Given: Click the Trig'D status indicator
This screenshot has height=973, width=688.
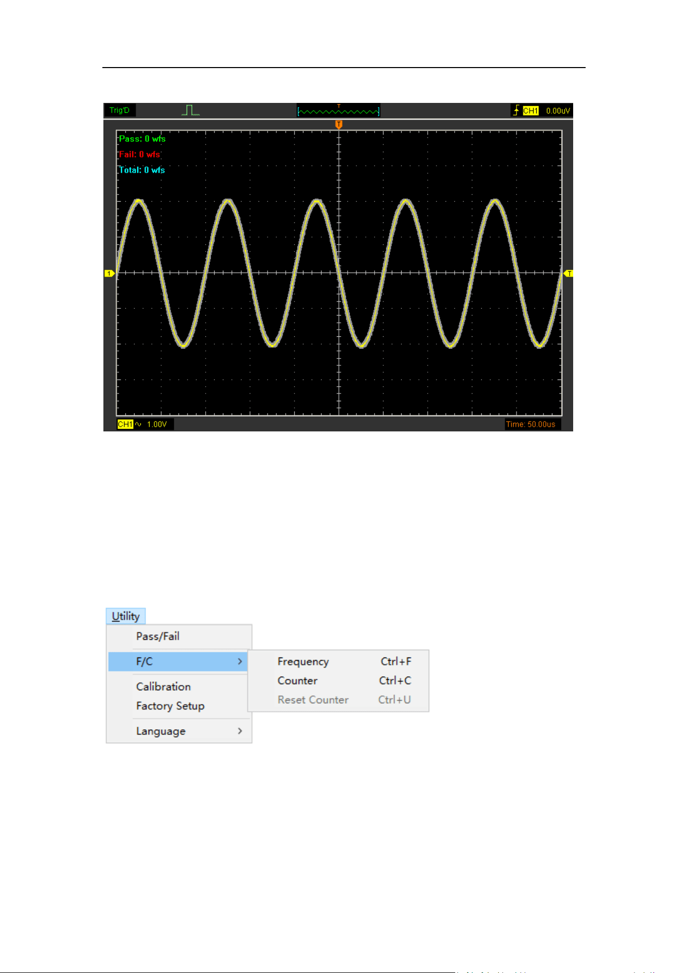Looking at the screenshot, I should tap(120, 110).
